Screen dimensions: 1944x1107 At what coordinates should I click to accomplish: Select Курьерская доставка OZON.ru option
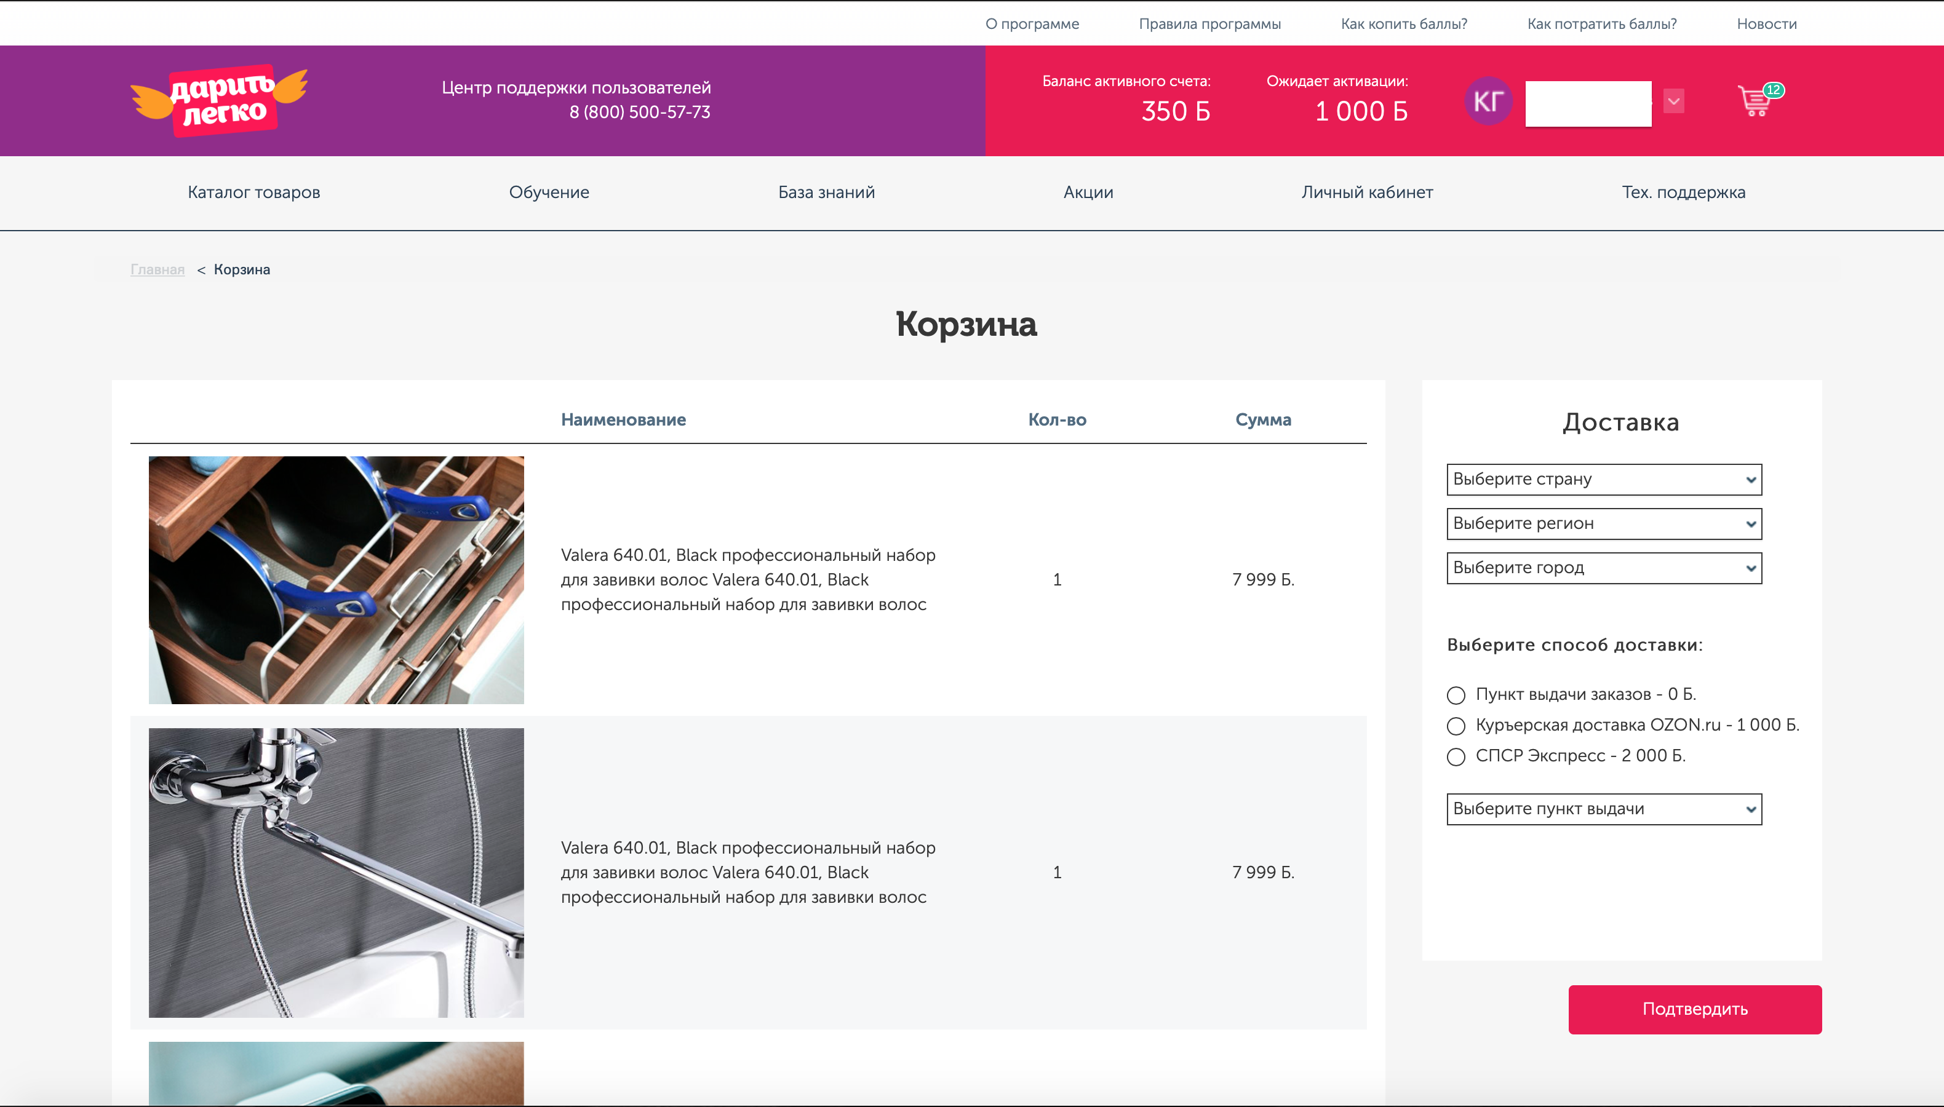1456,726
